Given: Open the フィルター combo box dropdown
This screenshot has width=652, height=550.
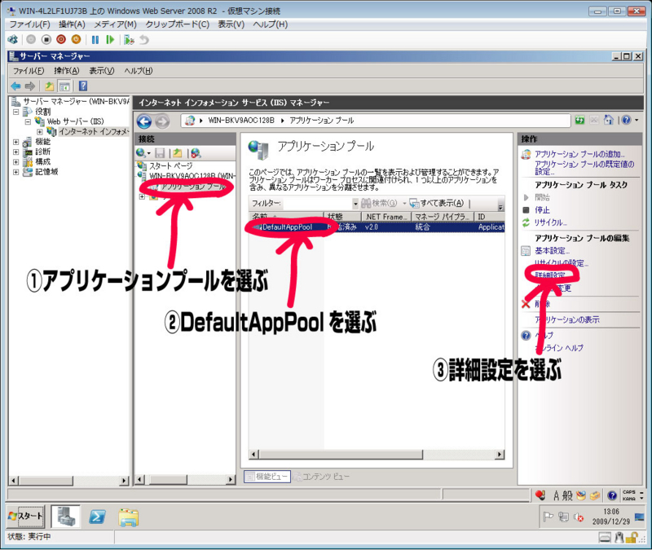Looking at the screenshot, I should pos(356,203).
